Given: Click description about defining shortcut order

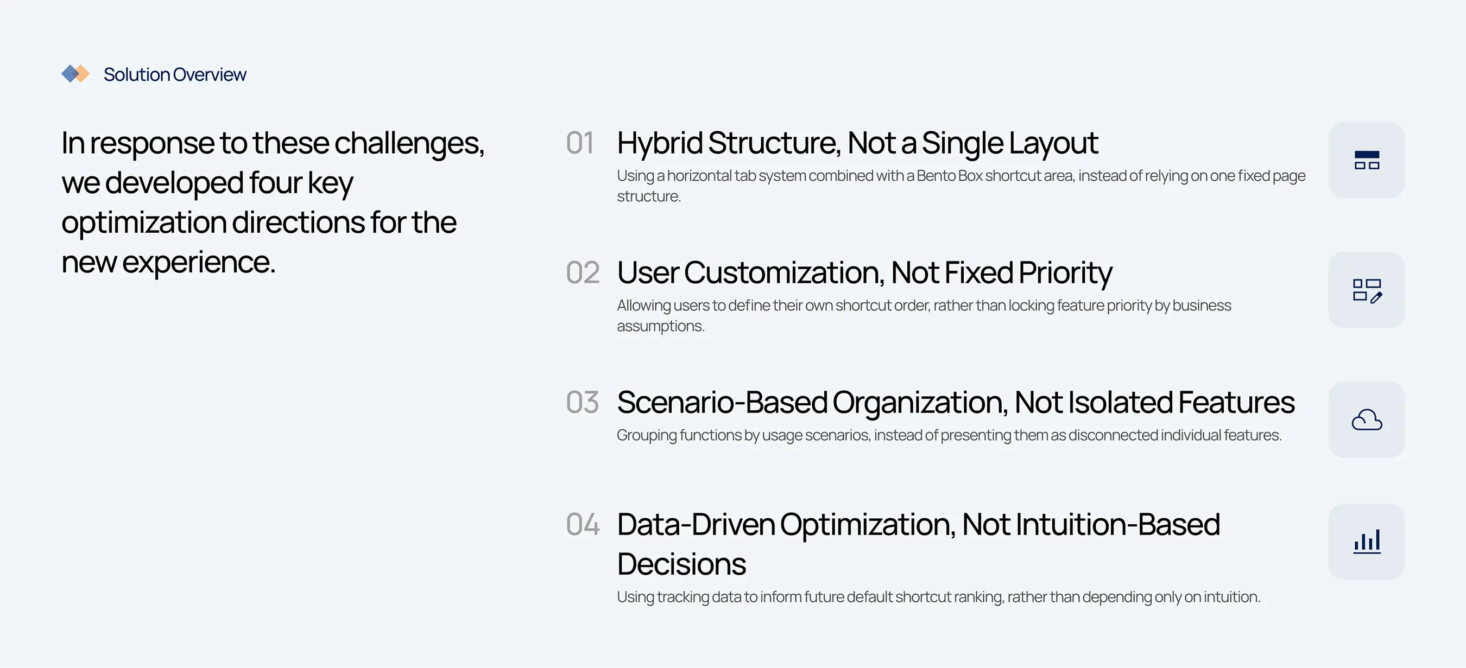Looking at the screenshot, I should click(x=924, y=316).
